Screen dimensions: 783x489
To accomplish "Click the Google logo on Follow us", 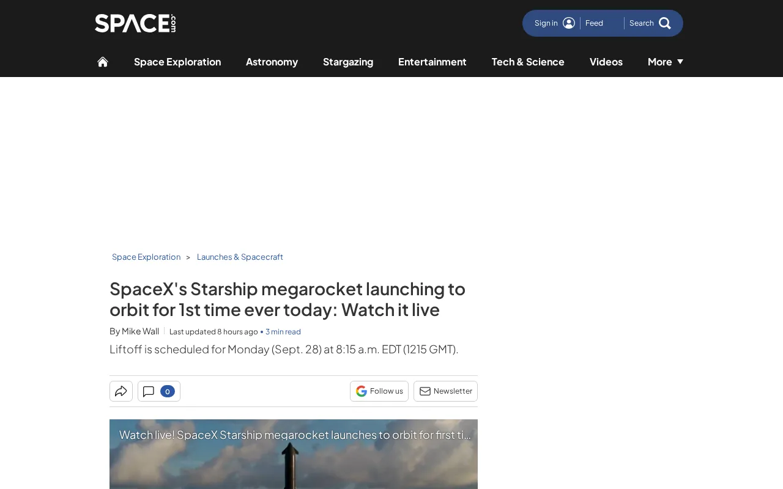I will coord(362,391).
